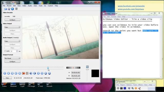Open the youtube.com/limjetwee link
This screenshot has width=164, height=92.
[131, 9]
